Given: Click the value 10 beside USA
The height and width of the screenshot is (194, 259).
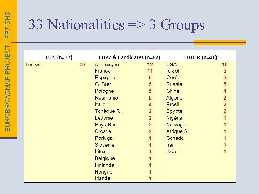Looking at the screenshot, I should coord(224,64).
